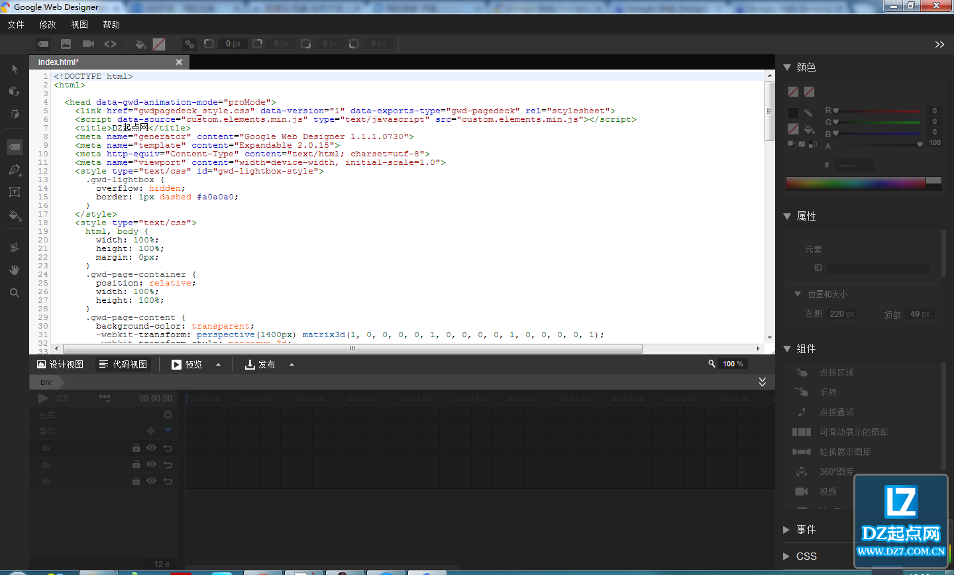Collapse the 属性 properties panel

[x=787, y=216]
